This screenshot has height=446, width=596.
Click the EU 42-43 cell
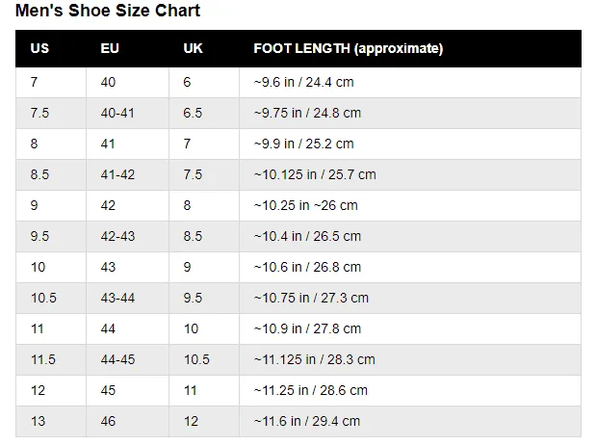click(117, 236)
